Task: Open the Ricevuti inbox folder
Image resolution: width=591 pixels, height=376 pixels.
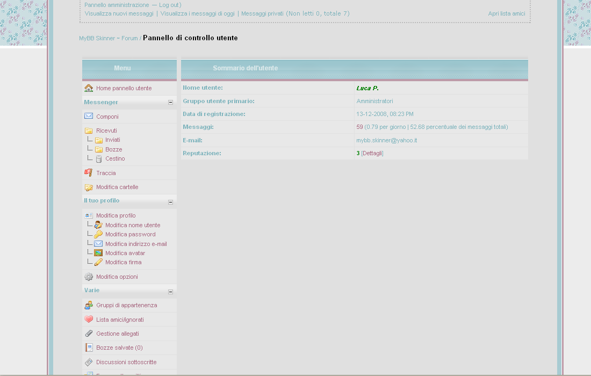Action: pyautogui.click(x=106, y=131)
